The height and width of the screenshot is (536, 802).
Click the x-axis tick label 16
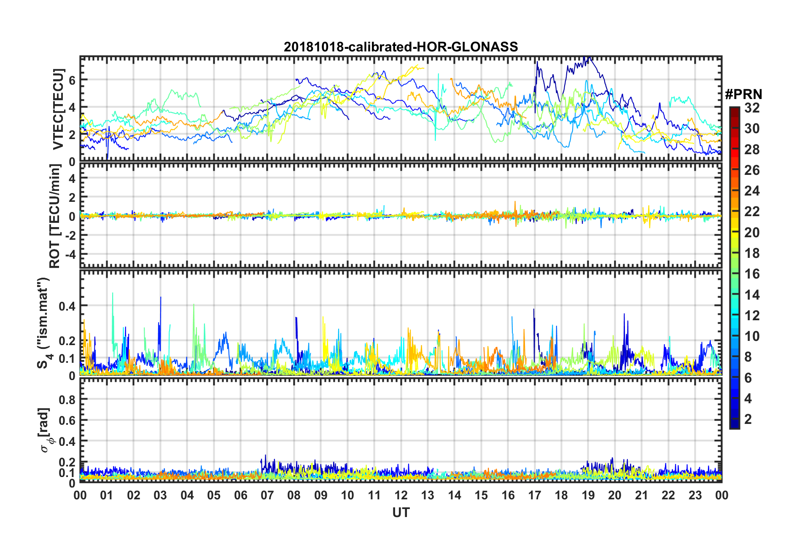click(508, 495)
